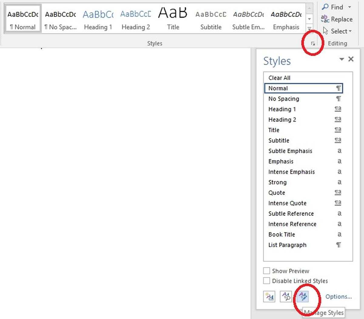Screen dimensions: 364x319
Task: Apply Subtitle style from the ribbon gallery
Action: tap(211, 19)
